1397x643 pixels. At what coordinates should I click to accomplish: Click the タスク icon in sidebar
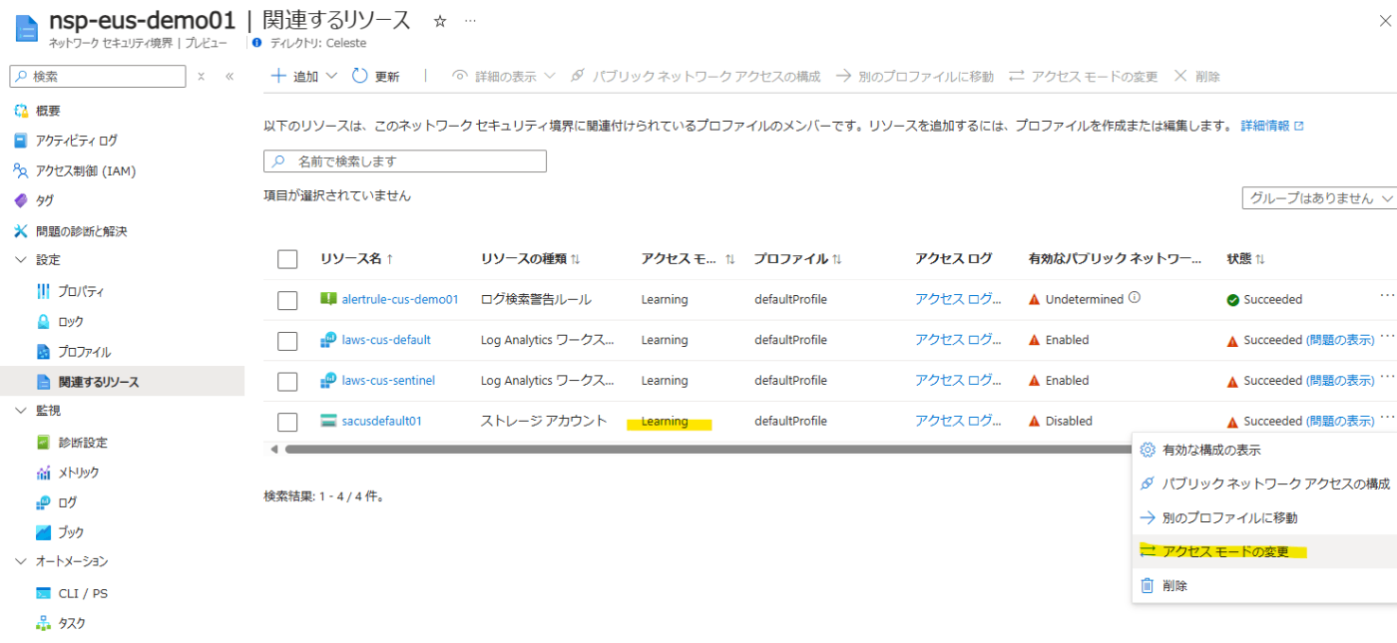[43, 623]
